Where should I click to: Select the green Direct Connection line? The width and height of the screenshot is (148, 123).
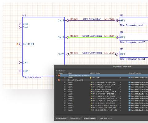[x=92, y=37]
